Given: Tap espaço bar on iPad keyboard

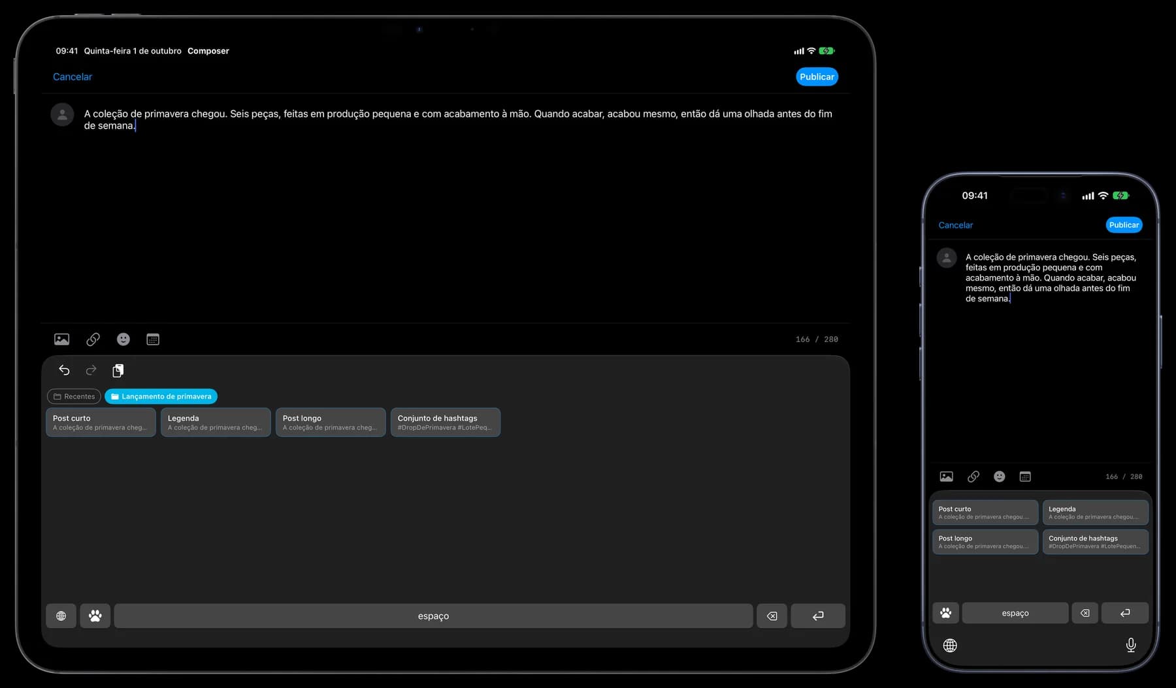Looking at the screenshot, I should click(434, 616).
